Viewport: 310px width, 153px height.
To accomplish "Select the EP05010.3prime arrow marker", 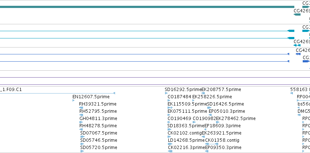I will click(x=210, y=115).
